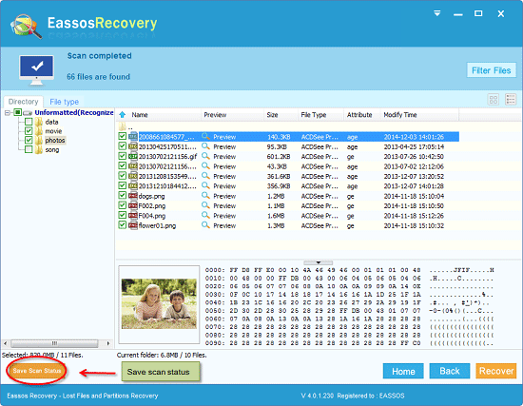
Task: Sort by Modify Time column header
Action: pyautogui.click(x=400, y=115)
